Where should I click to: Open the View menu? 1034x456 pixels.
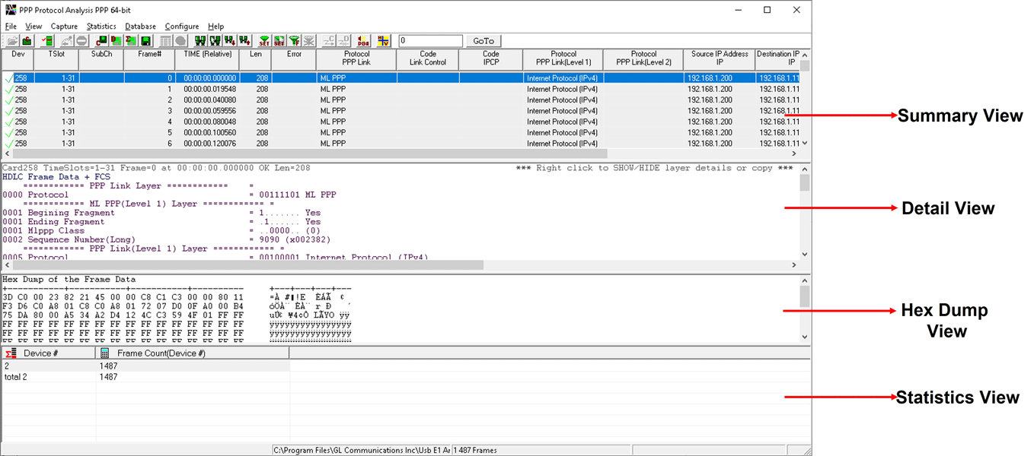point(34,27)
